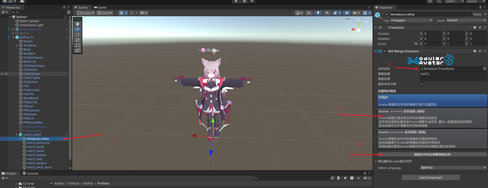Toggle scene lighting lightbulb icon

tap(318, 13)
